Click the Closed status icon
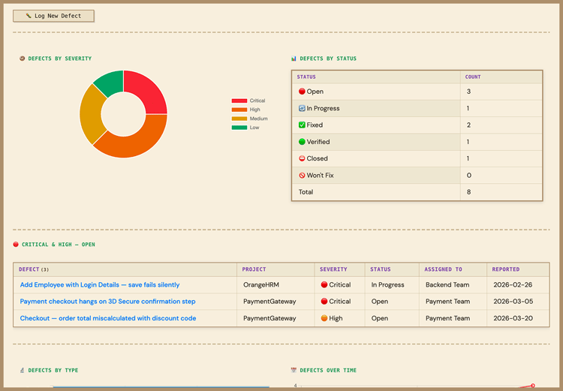563x391 pixels. [x=302, y=158]
